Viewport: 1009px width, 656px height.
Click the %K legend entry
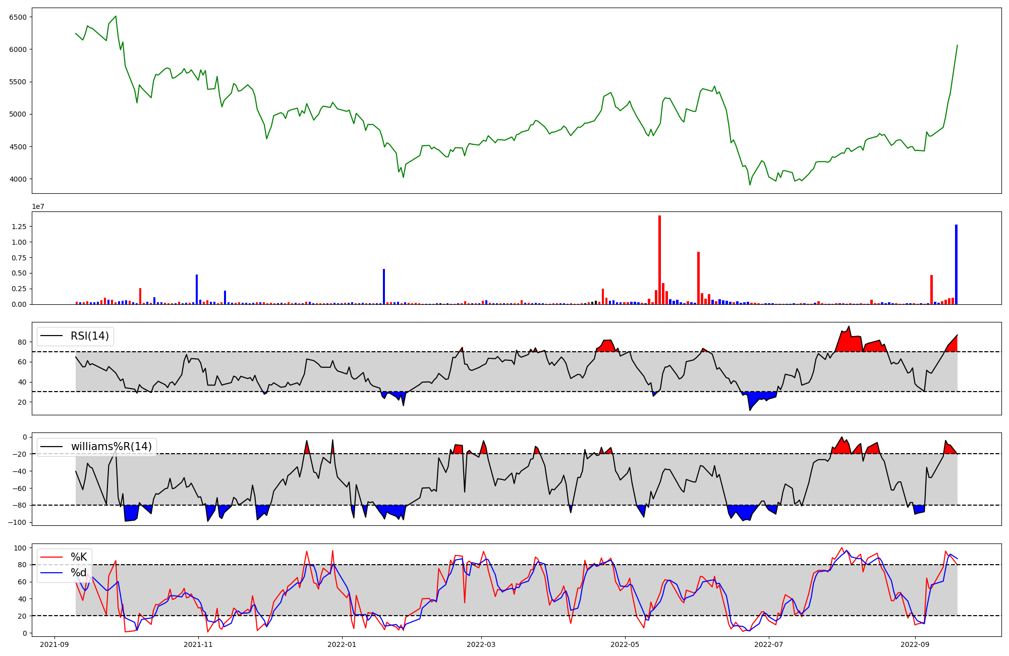(x=79, y=557)
